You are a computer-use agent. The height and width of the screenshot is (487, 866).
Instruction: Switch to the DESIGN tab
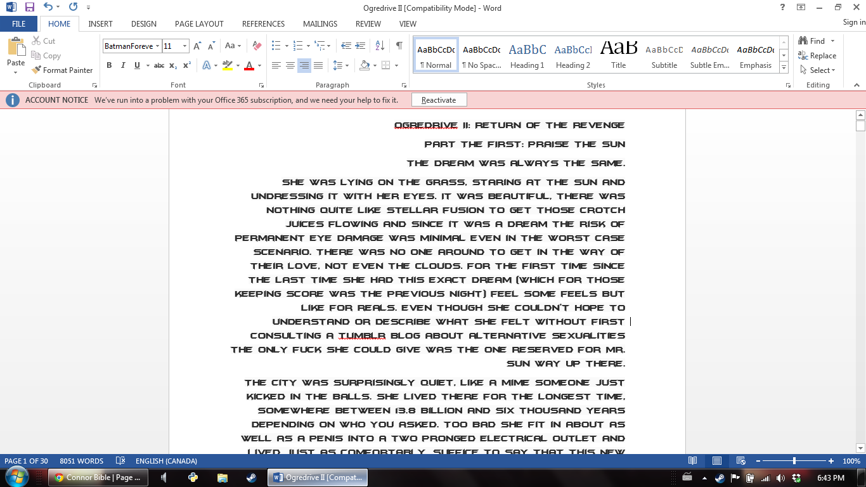tap(144, 24)
